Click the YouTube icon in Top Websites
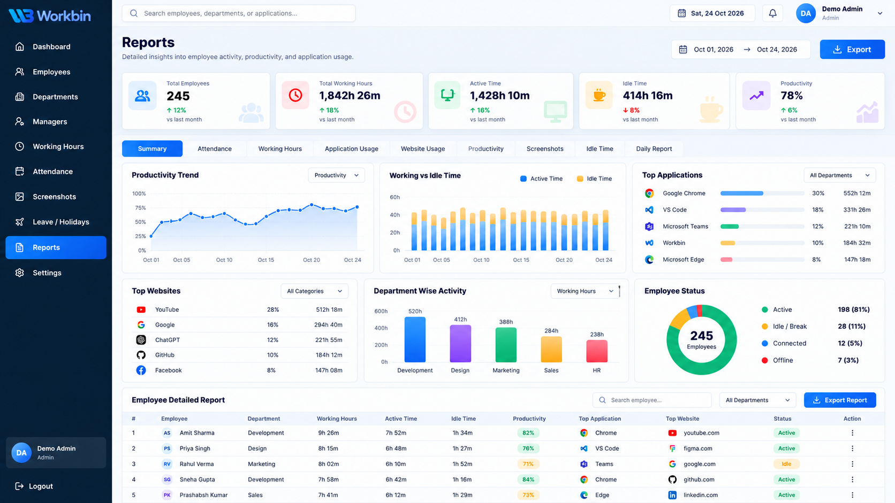The width and height of the screenshot is (895, 503). coord(141,309)
